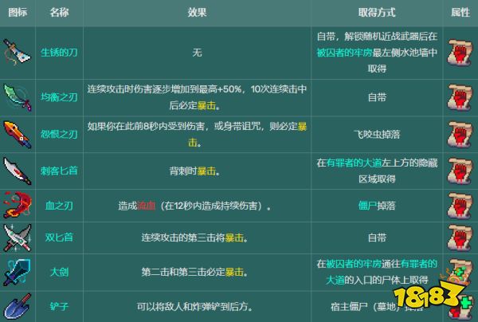
Task: Click the 双匕首 crossed daggers icon
Action: [18, 238]
